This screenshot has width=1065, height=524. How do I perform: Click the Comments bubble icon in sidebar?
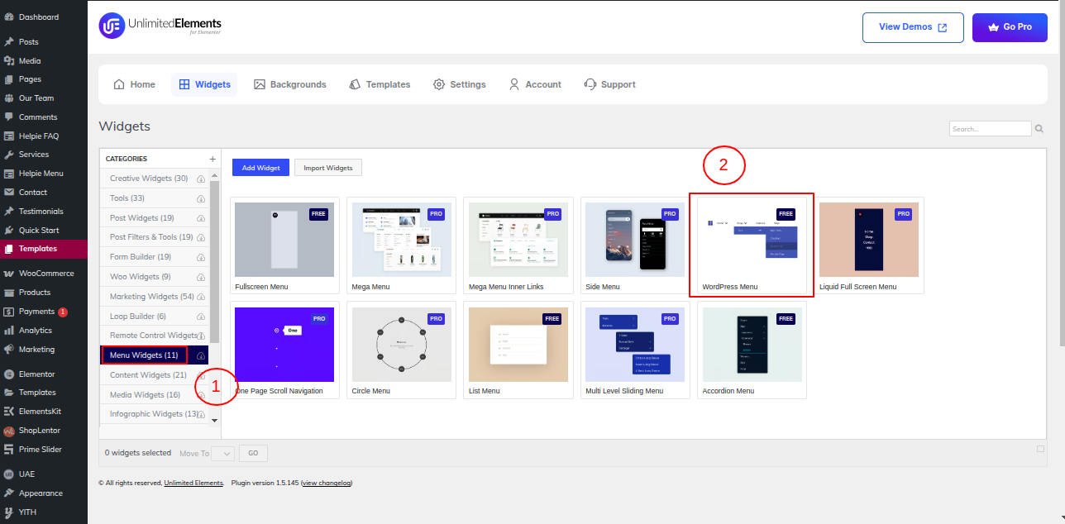point(9,117)
